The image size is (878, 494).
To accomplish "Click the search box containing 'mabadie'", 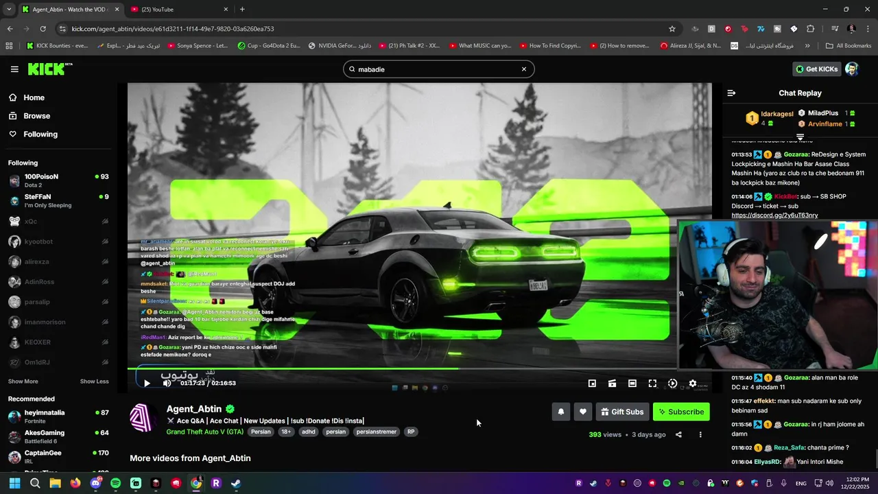I will [x=438, y=69].
